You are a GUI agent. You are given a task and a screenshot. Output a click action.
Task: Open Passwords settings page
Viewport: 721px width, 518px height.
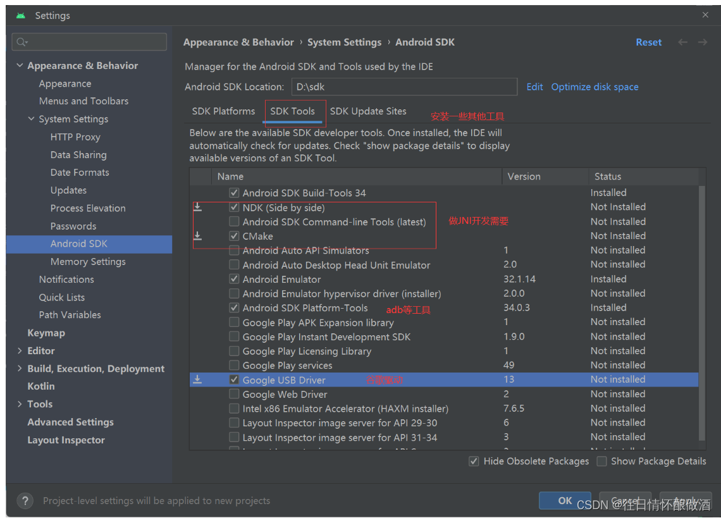click(x=73, y=226)
